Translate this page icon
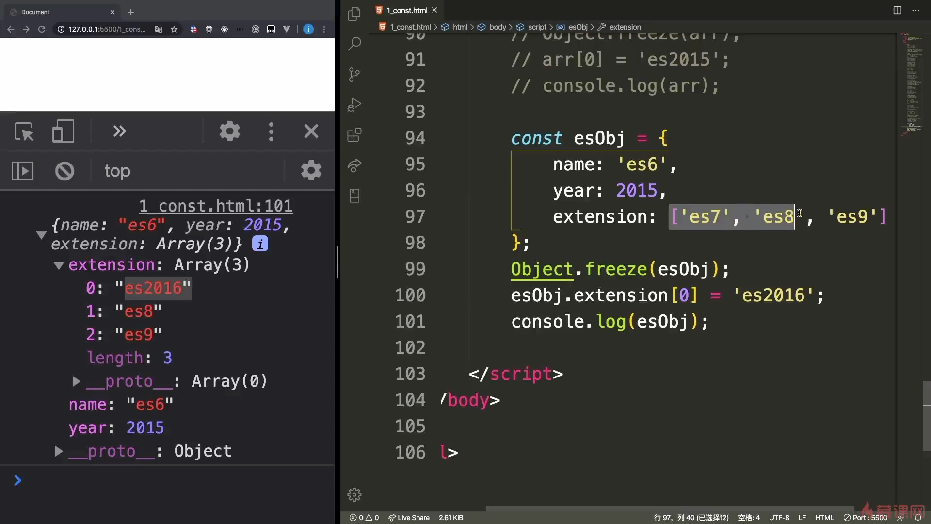Image resolution: width=931 pixels, height=524 pixels. click(159, 29)
